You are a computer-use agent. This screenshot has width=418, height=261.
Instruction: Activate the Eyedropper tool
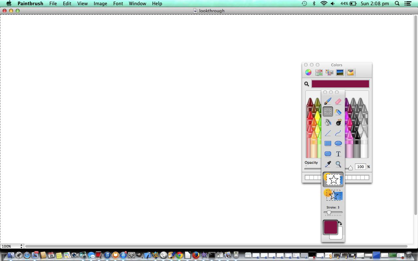328,164
